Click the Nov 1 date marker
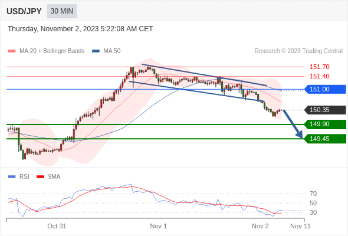The height and width of the screenshot is (236, 348). click(x=159, y=226)
